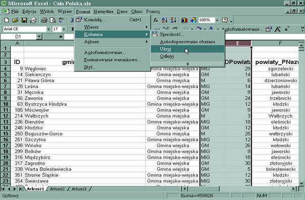Click column F header
The width and height of the screenshot is (305, 200).
tap(275, 43)
